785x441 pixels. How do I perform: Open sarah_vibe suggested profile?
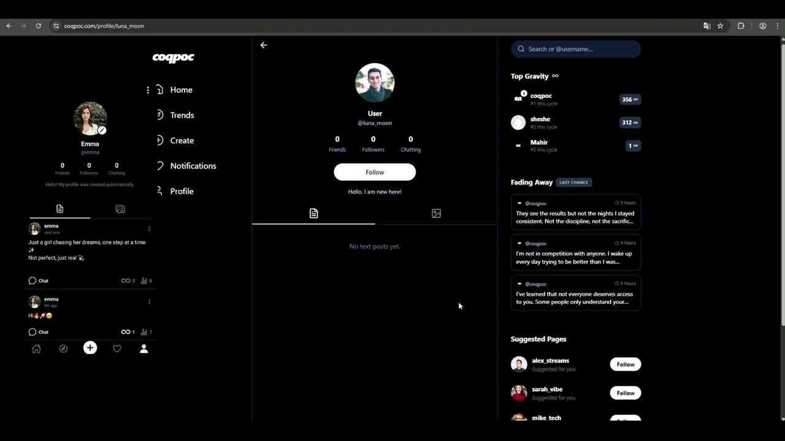547,390
